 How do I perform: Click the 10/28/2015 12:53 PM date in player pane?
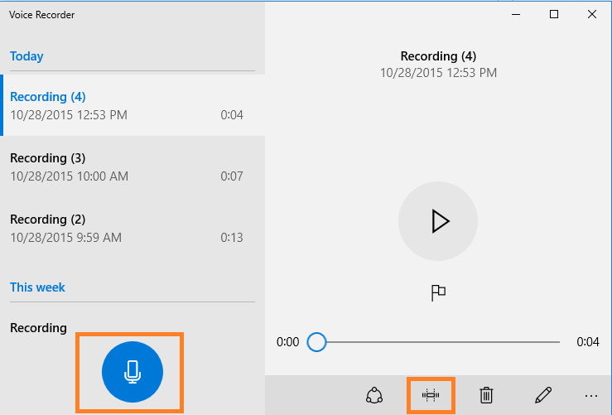(438, 73)
